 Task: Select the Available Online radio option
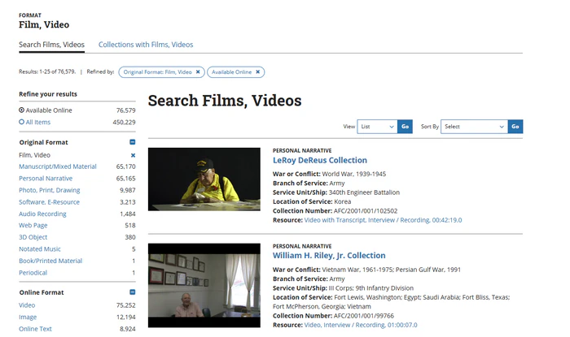point(22,110)
